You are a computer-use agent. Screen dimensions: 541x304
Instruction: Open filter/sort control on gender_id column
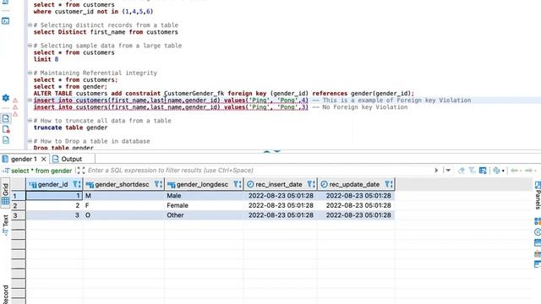[77, 184]
